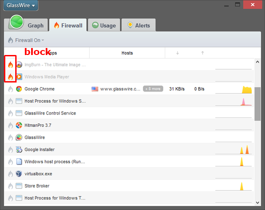The height and width of the screenshot is (210, 265).
Task: Click the '31 KB/s' download rate value
Action: click(177, 89)
